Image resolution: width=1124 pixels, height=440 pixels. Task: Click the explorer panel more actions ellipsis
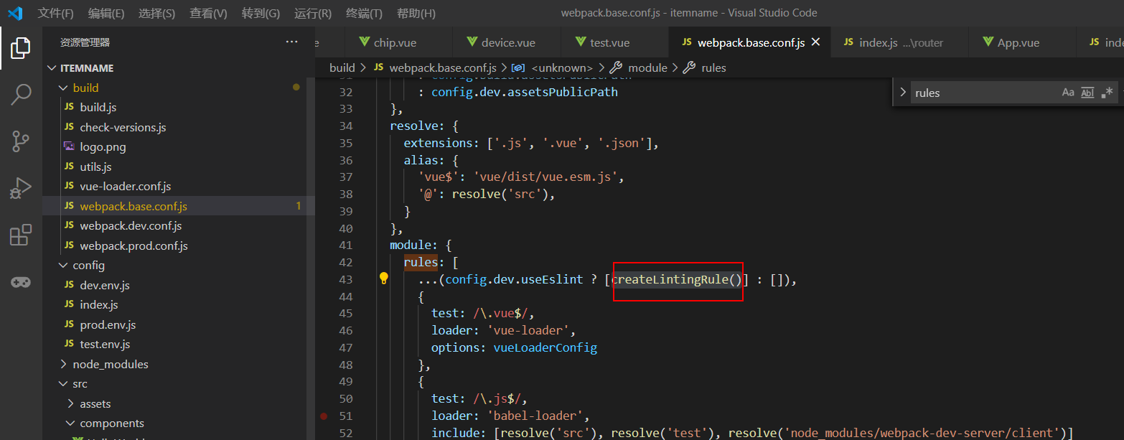(x=291, y=42)
